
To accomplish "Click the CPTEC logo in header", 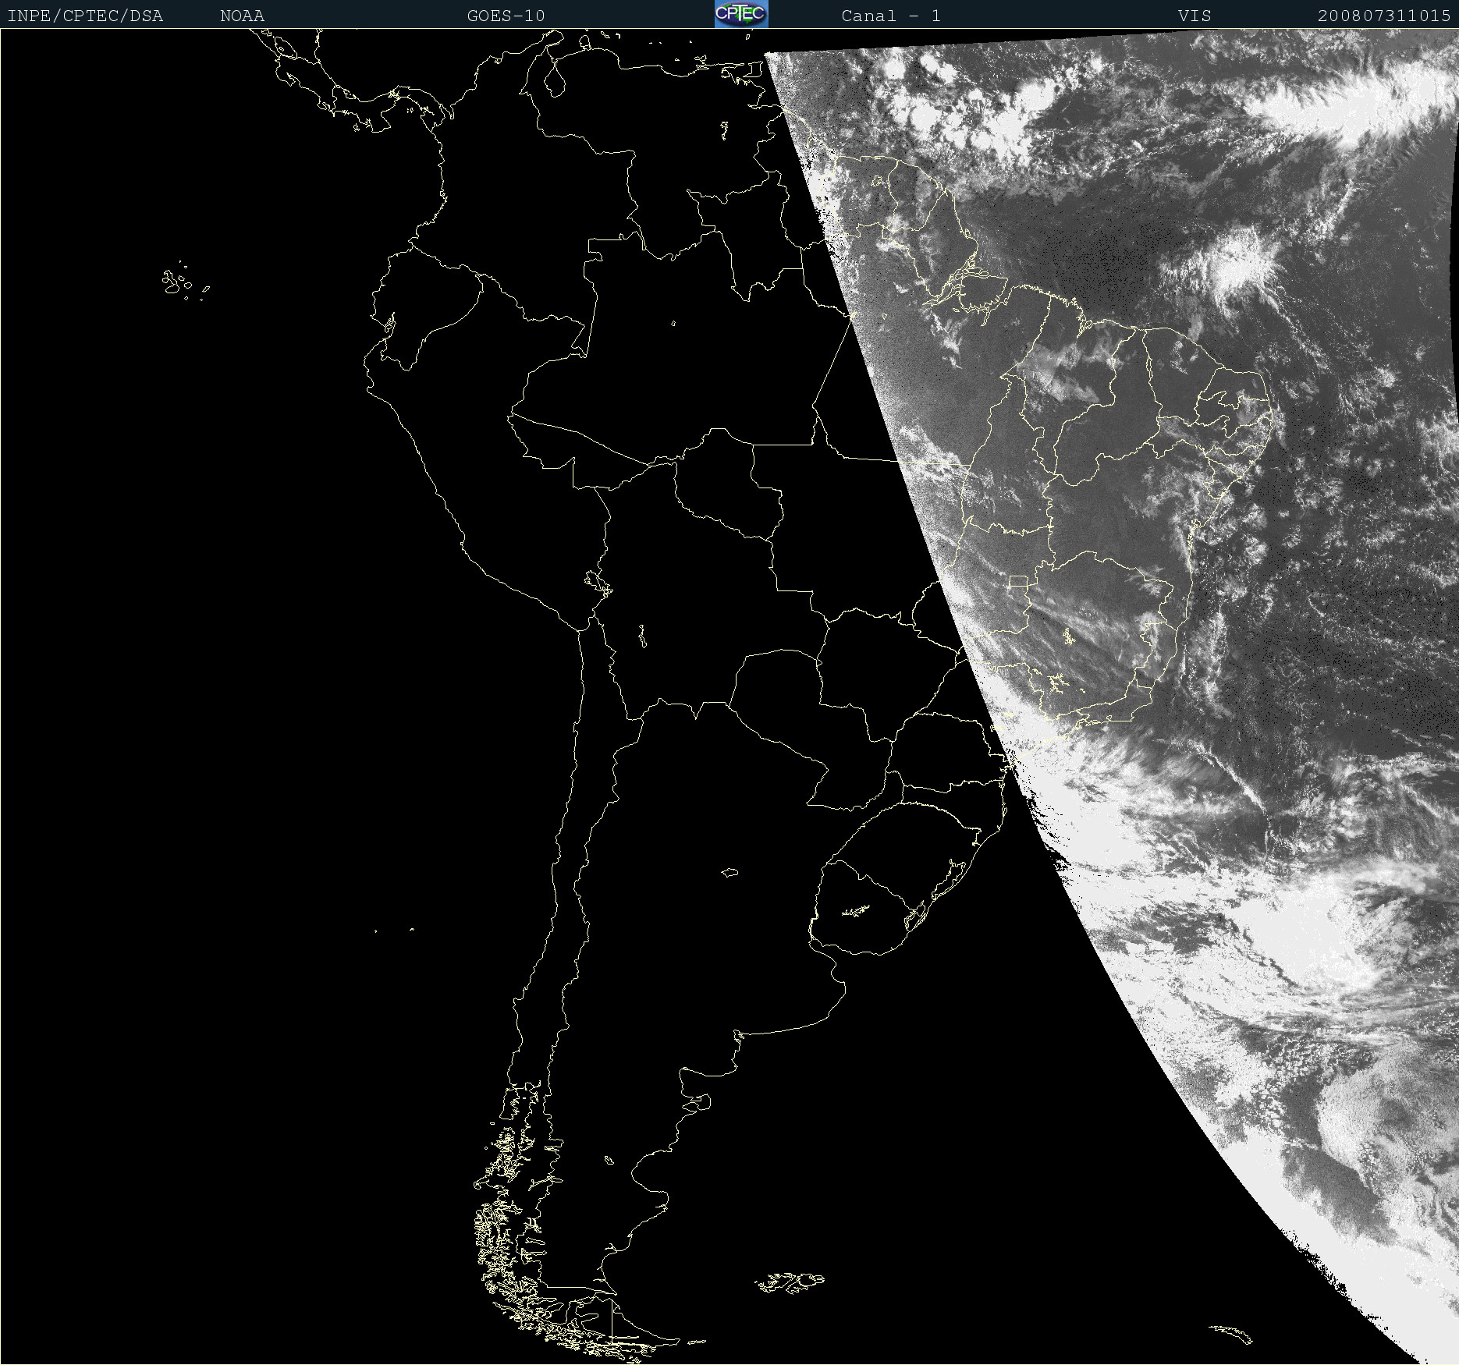I will (x=741, y=14).
